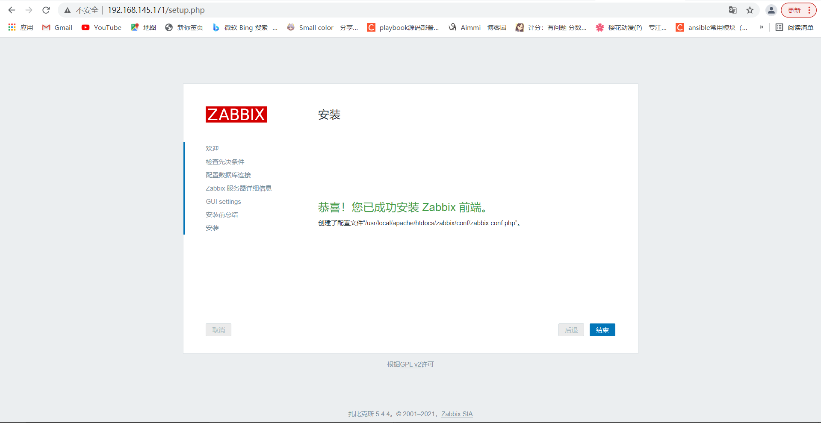Bookmark this page with the star icon
Screen dimensions: 821x423
point(750,10)
